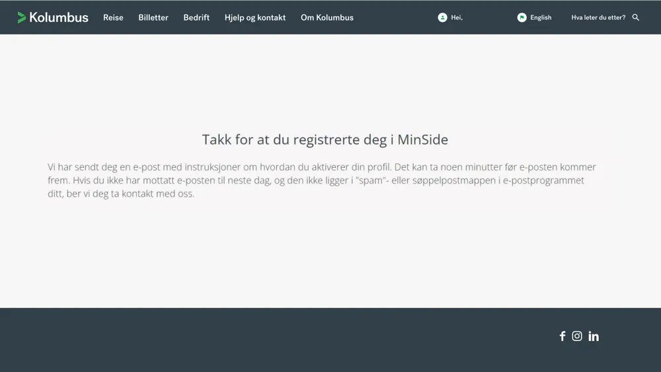Click the user profile avatar icon
Screen dimensions: 661x372
[442, 18]
